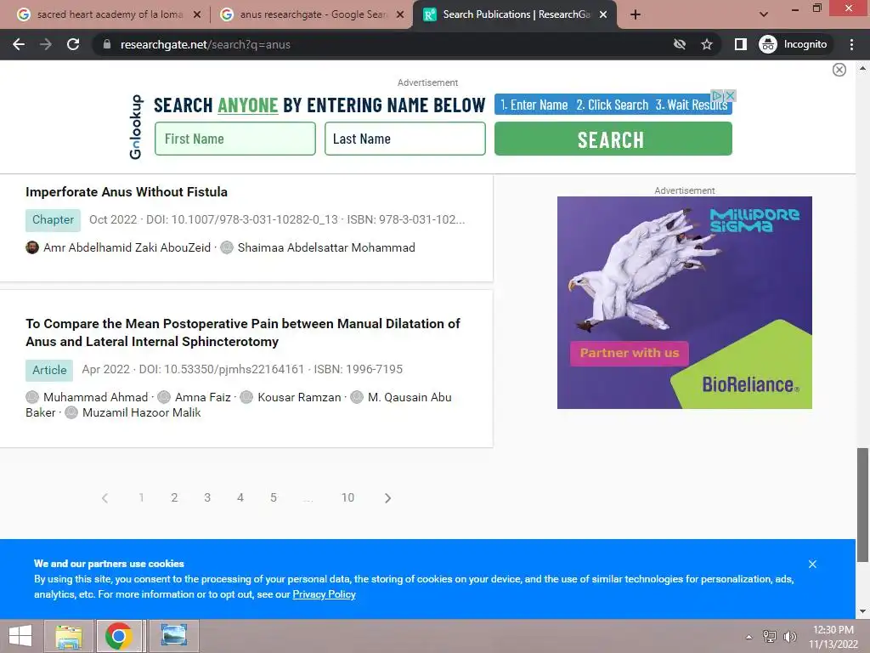This screenshot has height=653, width=870.
Task: Open Imperforate Anus Without Fistula publication
Action: [x=127, y=192]
